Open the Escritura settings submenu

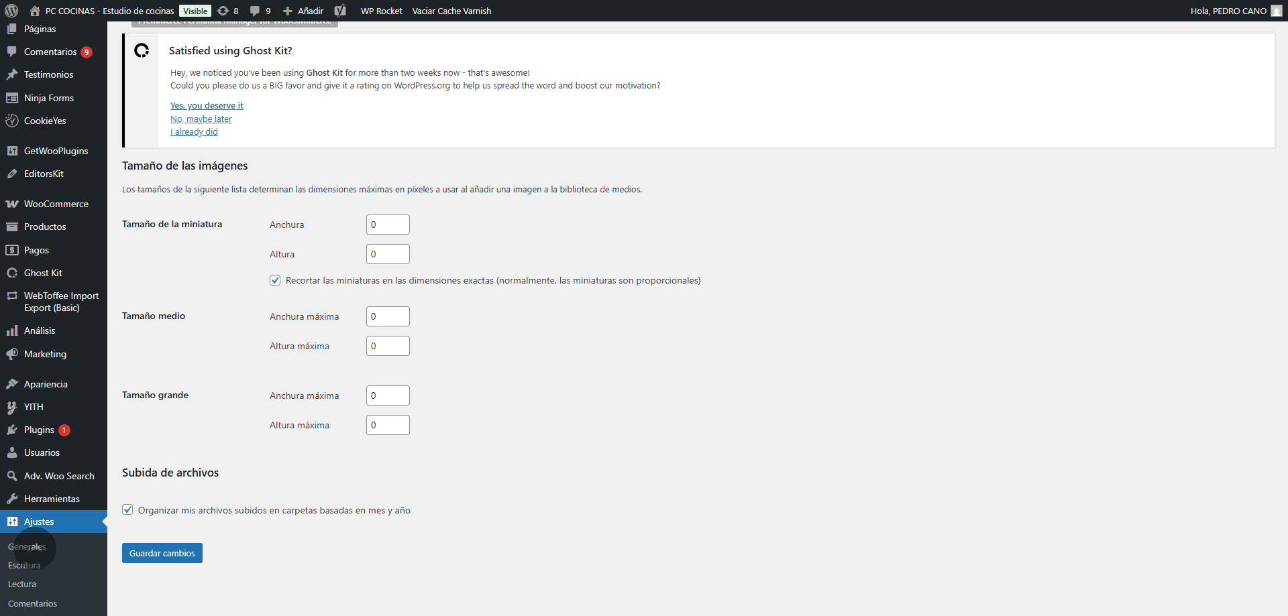click(x=24, y=566)
